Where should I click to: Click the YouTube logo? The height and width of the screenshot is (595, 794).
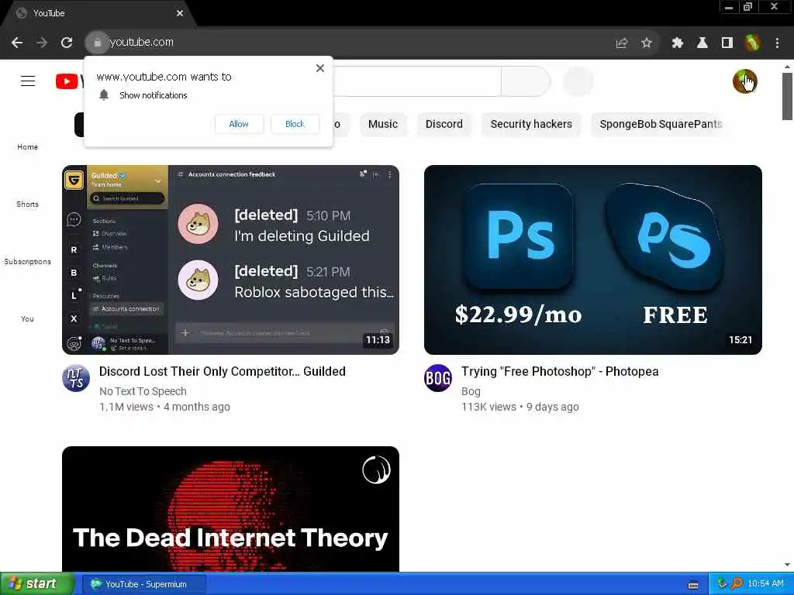69,81
